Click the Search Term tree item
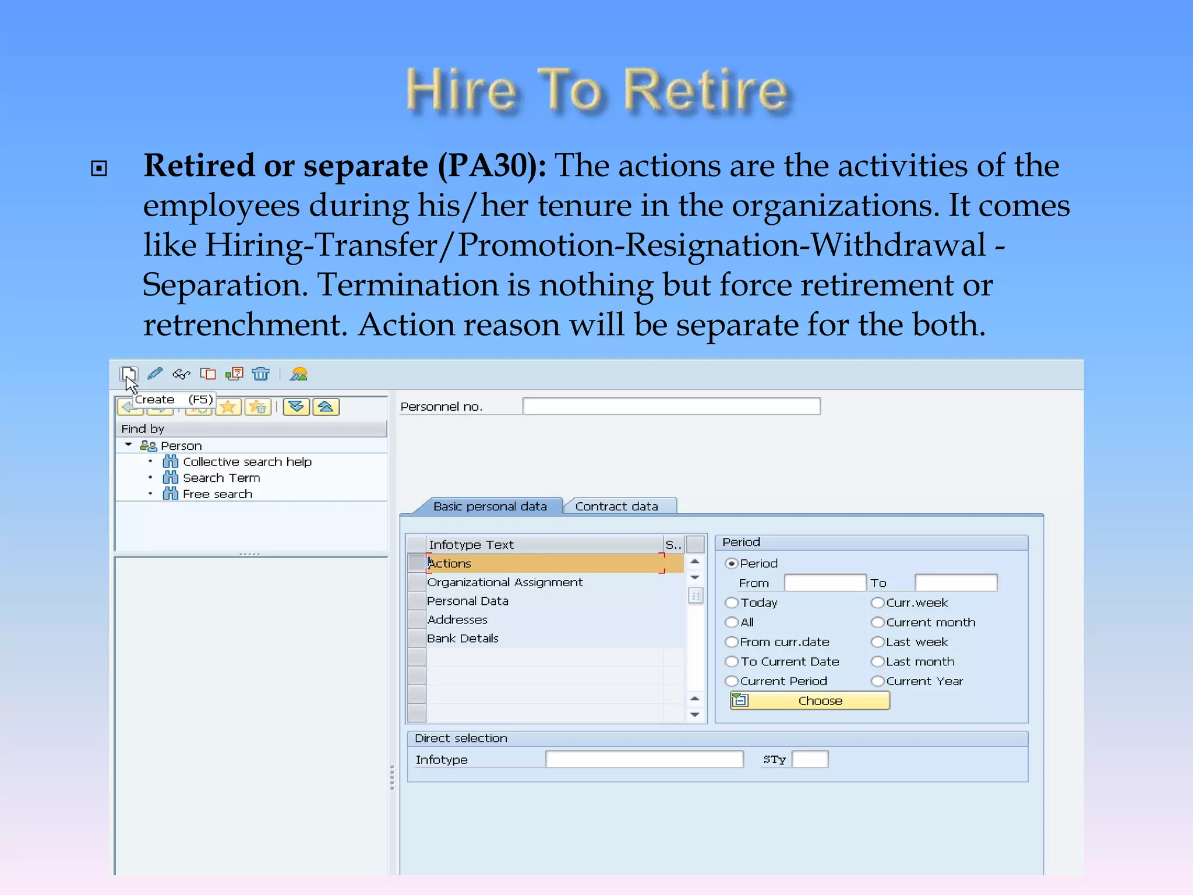The image size is (1193, 895). pyautogui.click(x=221, y=478)
